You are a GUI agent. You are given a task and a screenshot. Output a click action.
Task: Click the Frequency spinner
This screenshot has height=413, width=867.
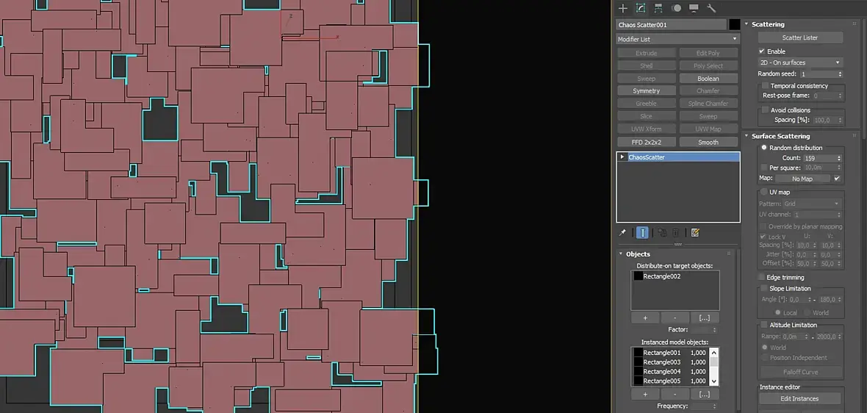[x=714, y=406]
